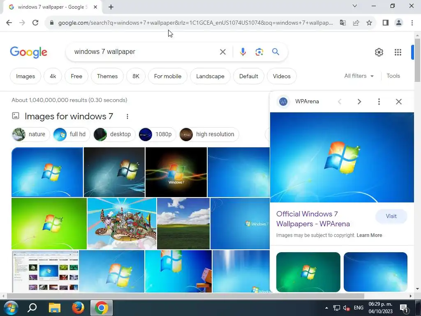Open Windows Start menu

(11, 308)
